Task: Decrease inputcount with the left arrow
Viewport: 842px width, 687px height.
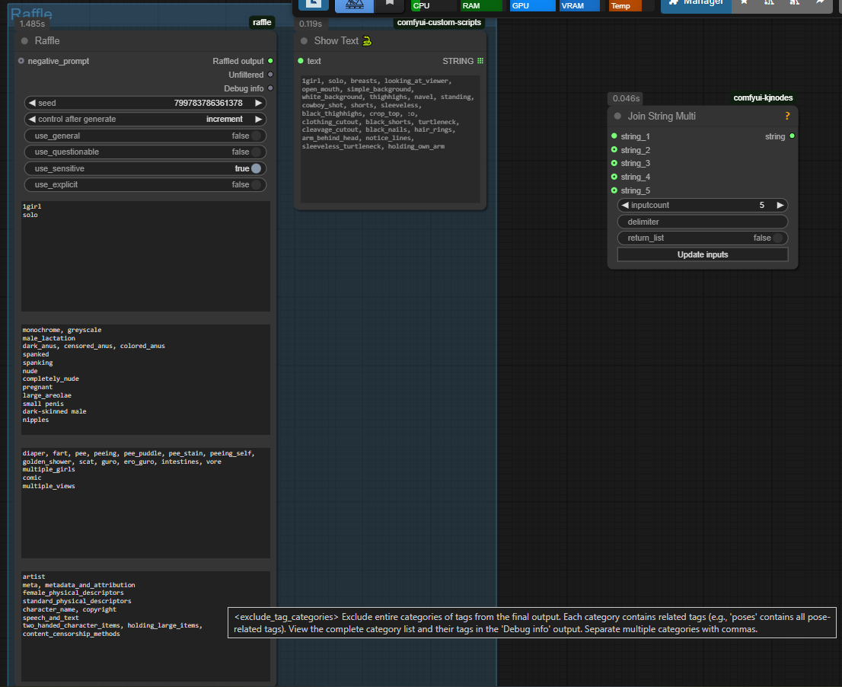Action: [x=625, y=206]
